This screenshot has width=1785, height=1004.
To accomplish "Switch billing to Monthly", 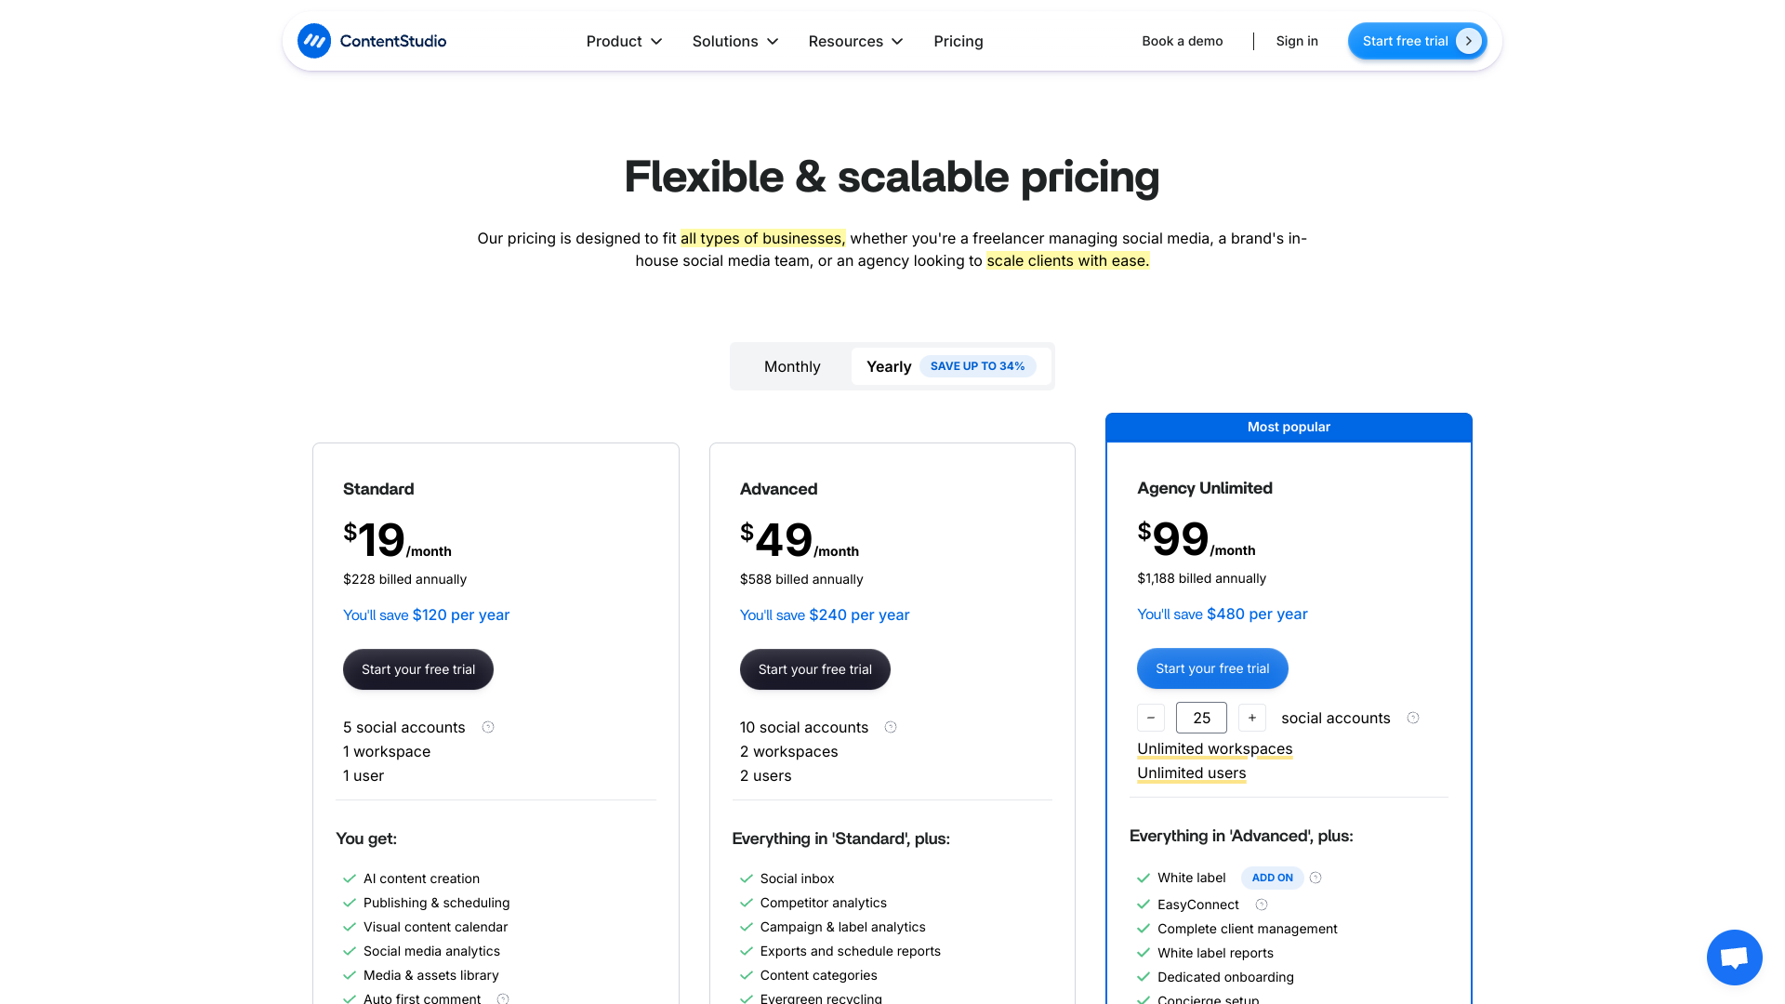I will pos(792,366).
